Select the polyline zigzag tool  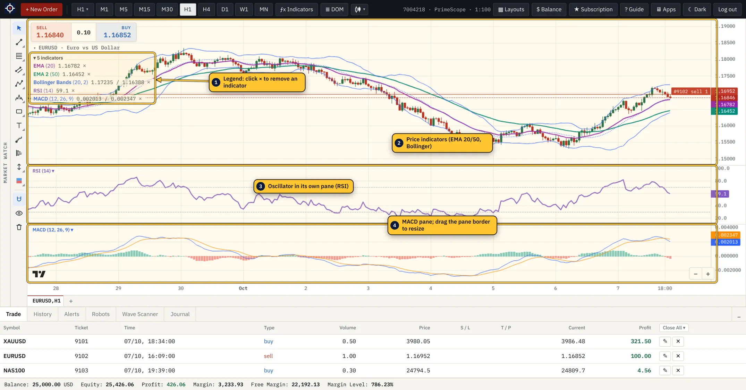[19, 84]
